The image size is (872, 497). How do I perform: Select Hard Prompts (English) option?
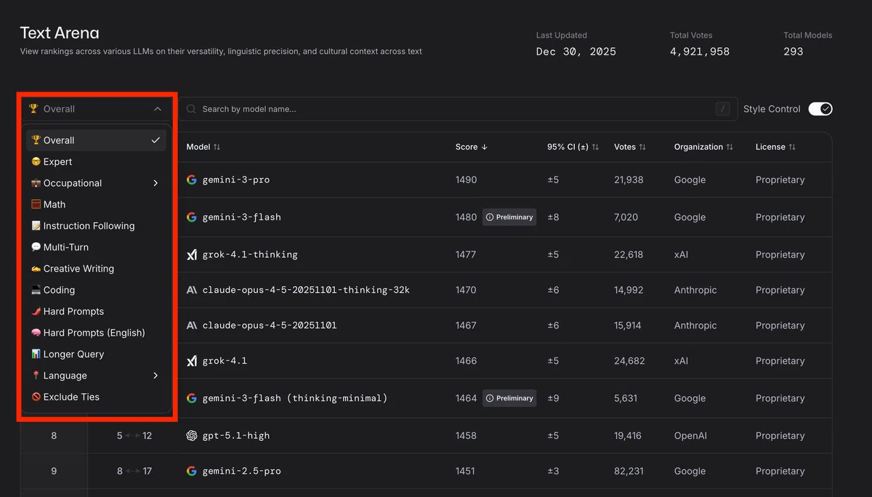96,333
